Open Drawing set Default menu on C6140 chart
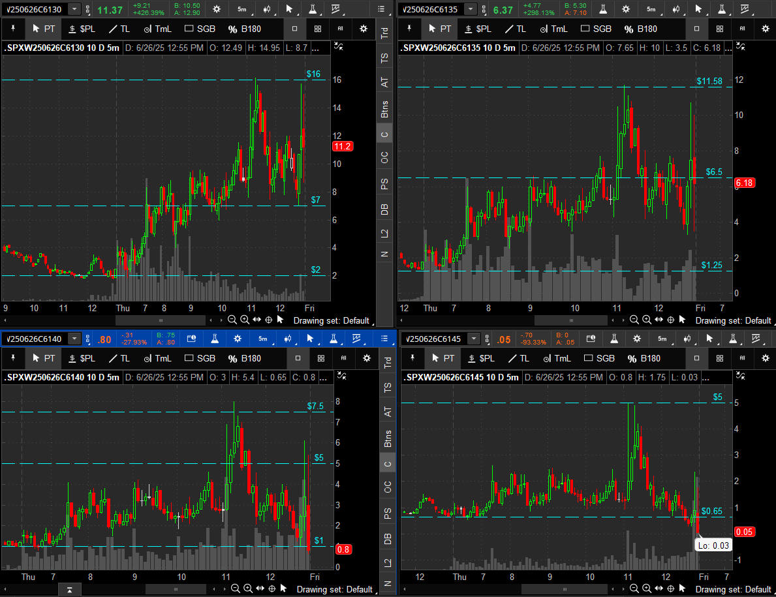This screenshot has height=597, width=776. click(x=333, y=589)
